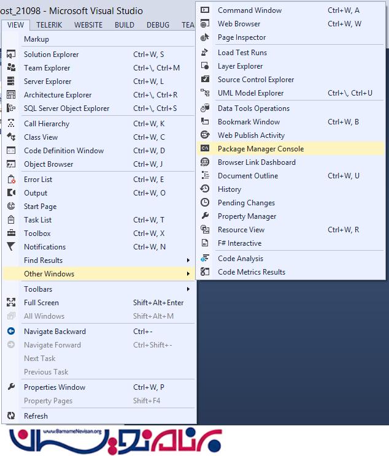Open the DEBUG menu
Viewport: 389px width, 456px height.
(158, 25)
